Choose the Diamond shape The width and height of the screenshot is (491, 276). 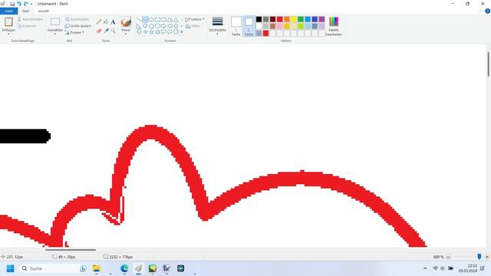pos(145,26)
